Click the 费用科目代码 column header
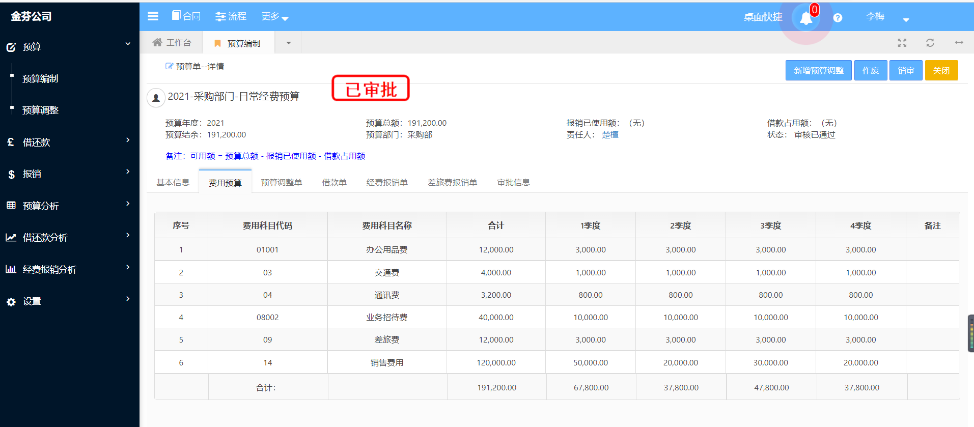Image resolution: width=974 pixels, height=427 pixels. [267, 225]
